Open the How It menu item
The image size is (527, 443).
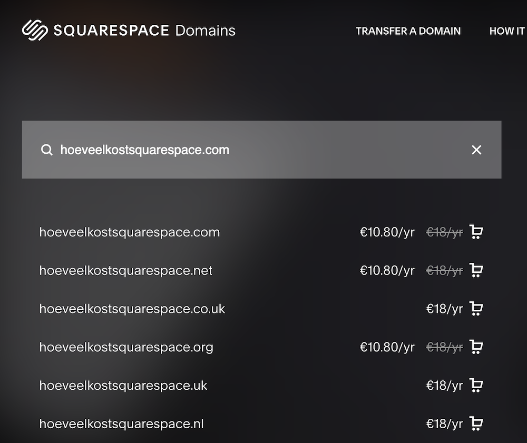tap(506, 31)
